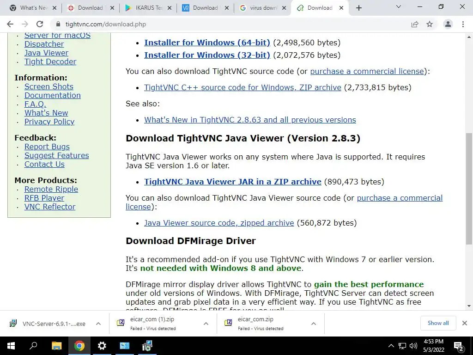Click the address bar URL
The height and width of the screenshot is (355, 473).
coord(106,24)
